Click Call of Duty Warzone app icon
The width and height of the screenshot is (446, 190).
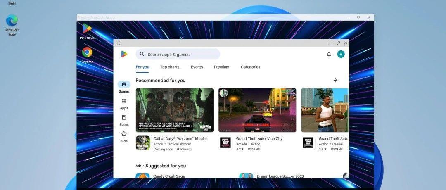click(143, 143)
